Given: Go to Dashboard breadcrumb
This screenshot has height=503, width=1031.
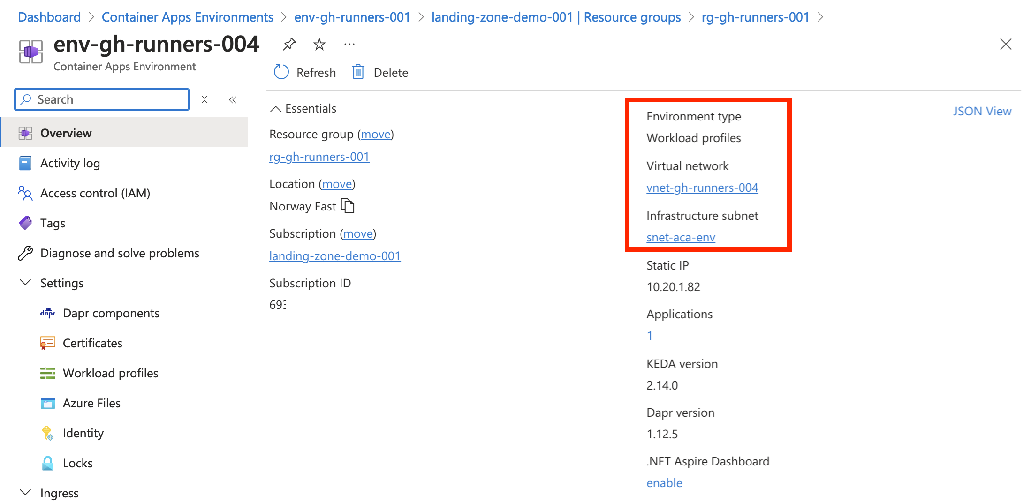Looking at the screenshot, I should 49,17.
